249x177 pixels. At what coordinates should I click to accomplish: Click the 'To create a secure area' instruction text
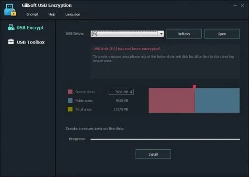[163, 58]
